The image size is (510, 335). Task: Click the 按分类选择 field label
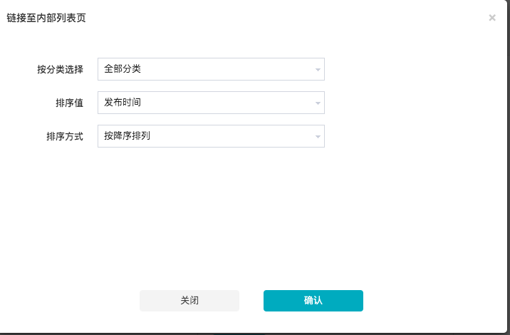click(60, 69)
